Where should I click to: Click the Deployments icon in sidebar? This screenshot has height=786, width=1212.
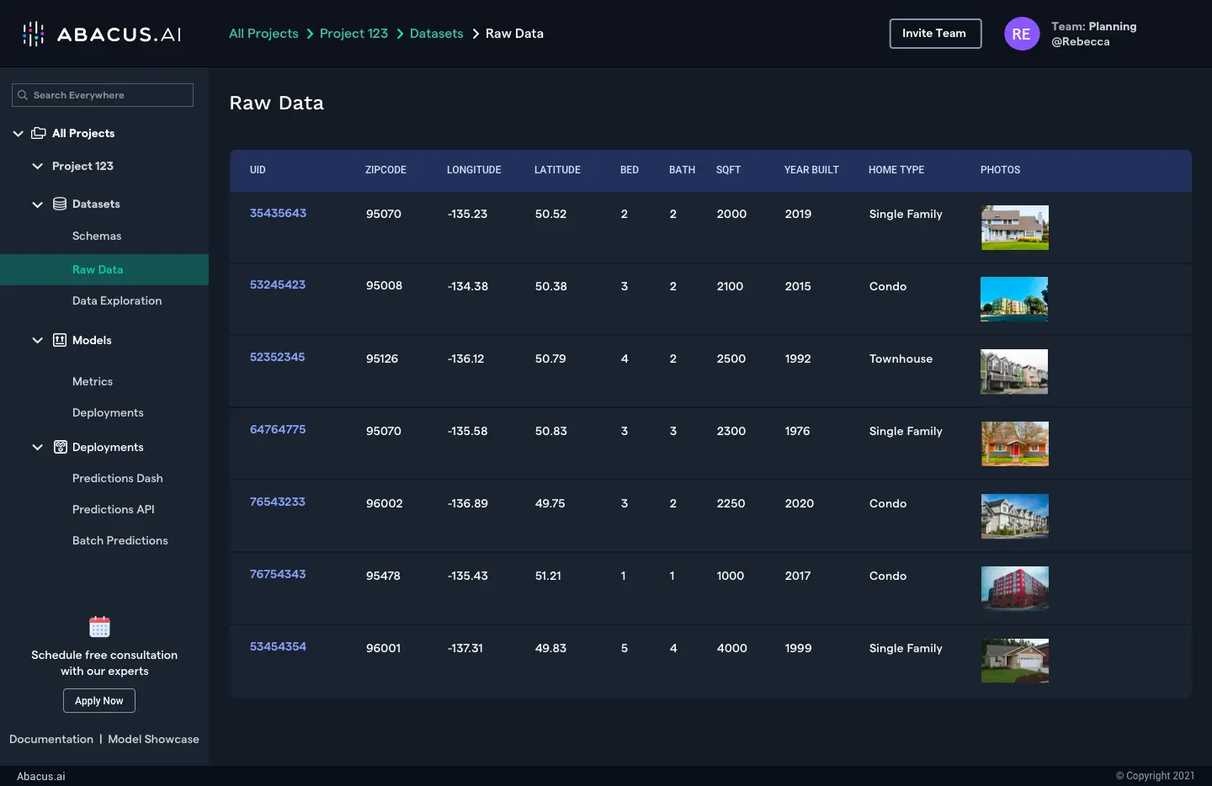pos(60,447)
